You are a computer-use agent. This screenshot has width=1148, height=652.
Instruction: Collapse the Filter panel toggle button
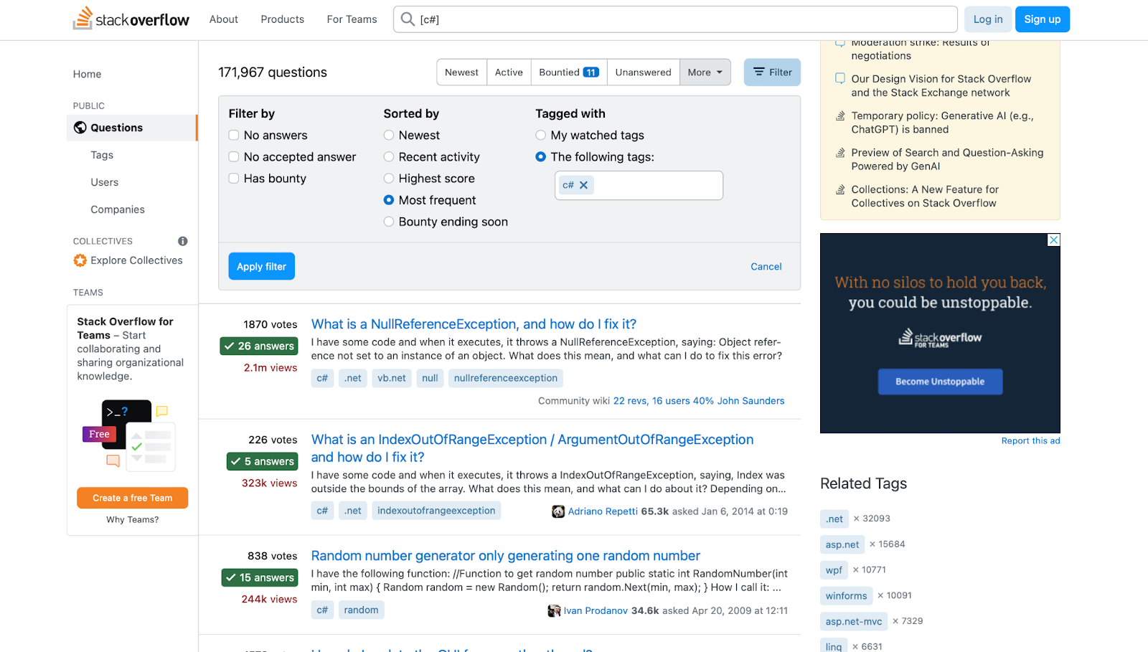coord(772,72)
